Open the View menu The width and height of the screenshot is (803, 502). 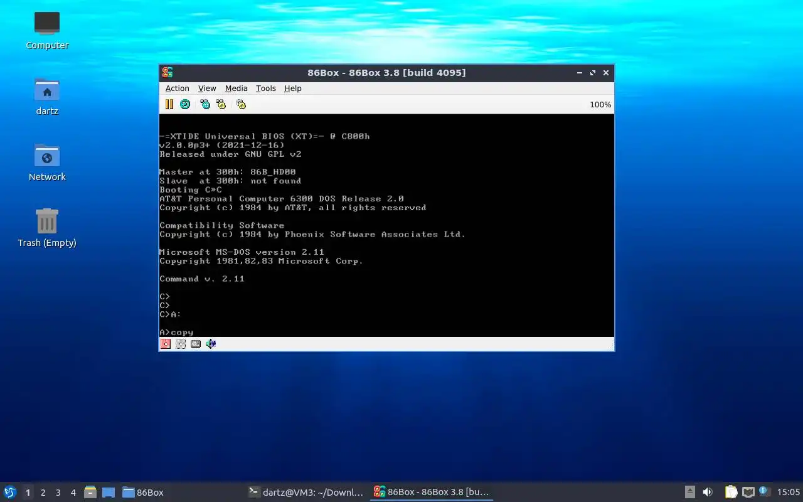207,88
